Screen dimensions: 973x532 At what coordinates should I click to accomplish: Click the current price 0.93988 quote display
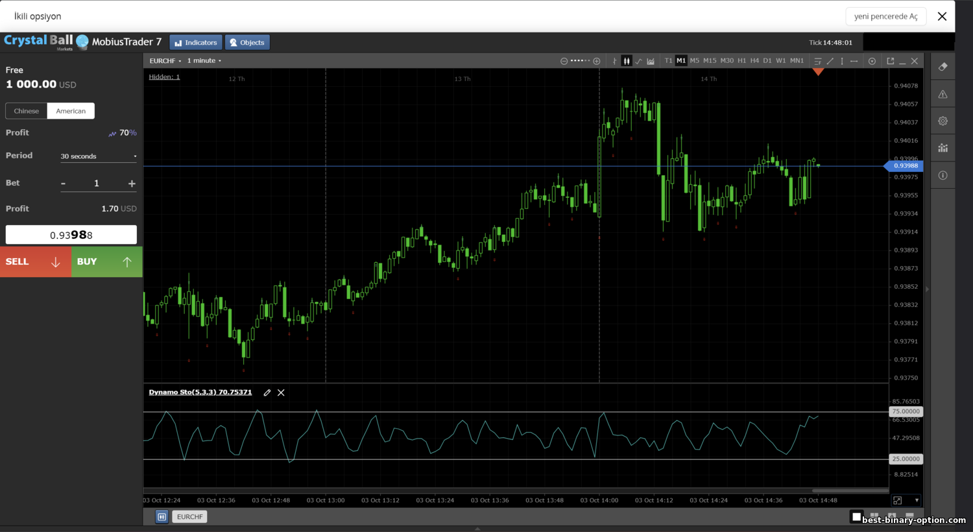coord(71,235)
